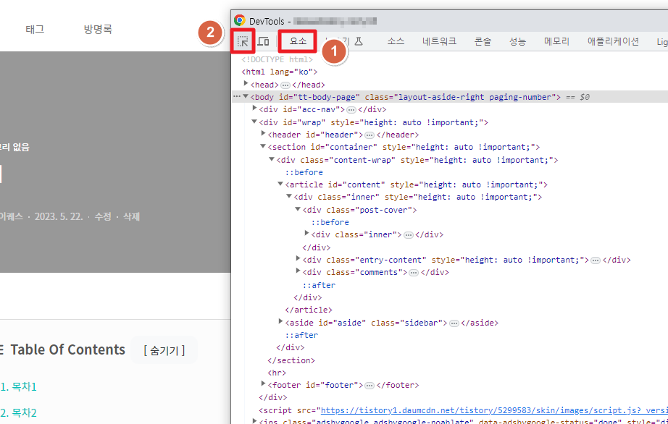Activate the inspect element picker icon
Viewport: 668px width, 424px height.
pos(243,41)
